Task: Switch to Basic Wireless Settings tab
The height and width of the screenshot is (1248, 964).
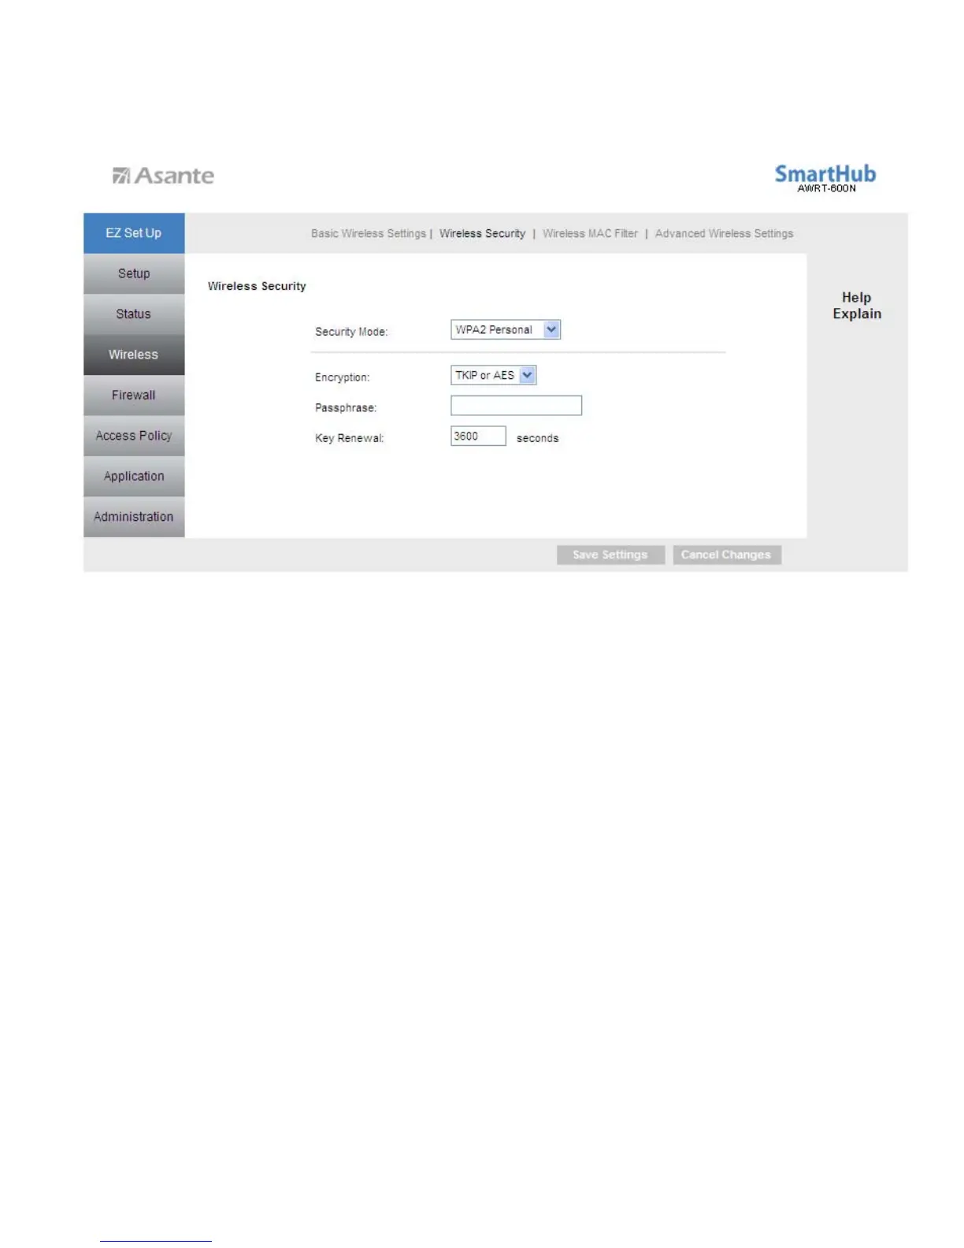Action: coord(368,234)
